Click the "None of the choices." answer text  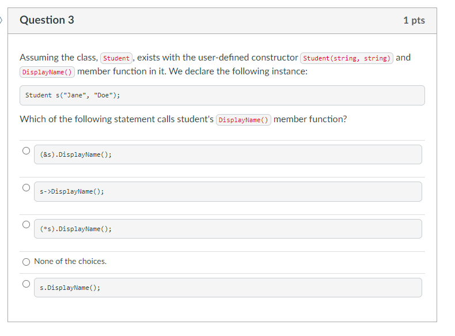70,262
